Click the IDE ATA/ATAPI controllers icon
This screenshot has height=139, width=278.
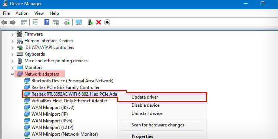click(20, 47)
